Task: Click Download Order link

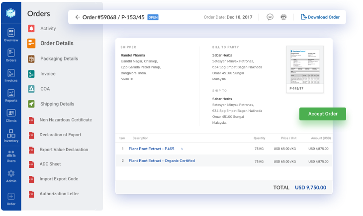Action: click(320, 17)
